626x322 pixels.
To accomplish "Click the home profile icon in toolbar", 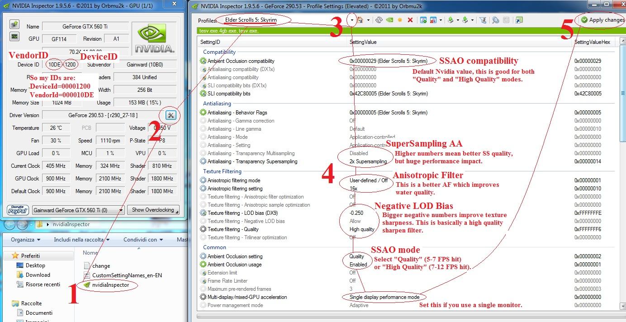I will 360,20.
